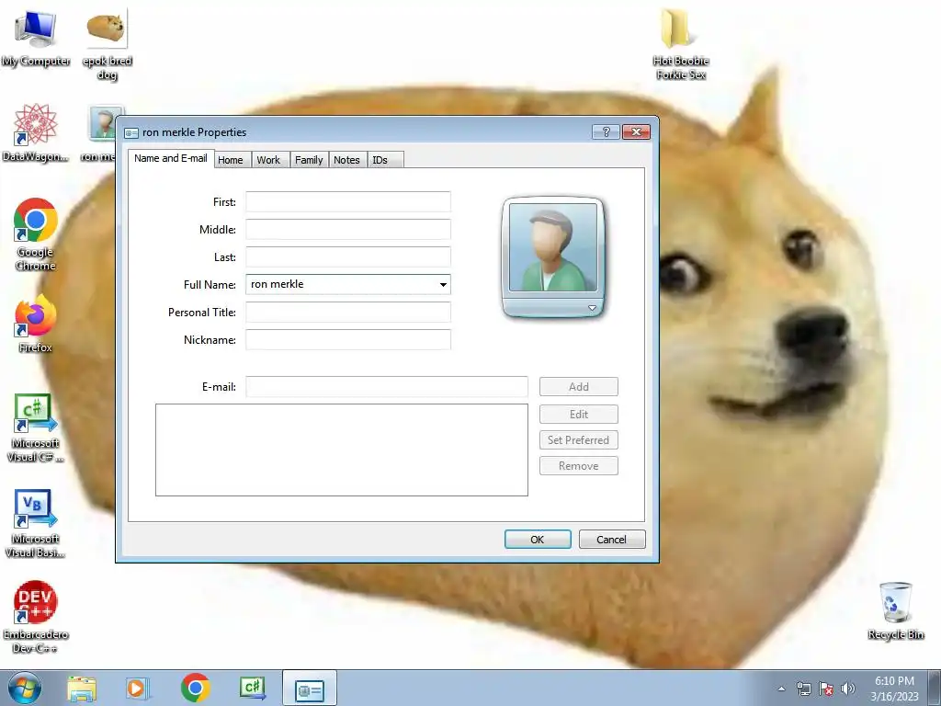Click the Add e-mail button
The width and height of the screenshot is (941, 706).
point(579,387)
